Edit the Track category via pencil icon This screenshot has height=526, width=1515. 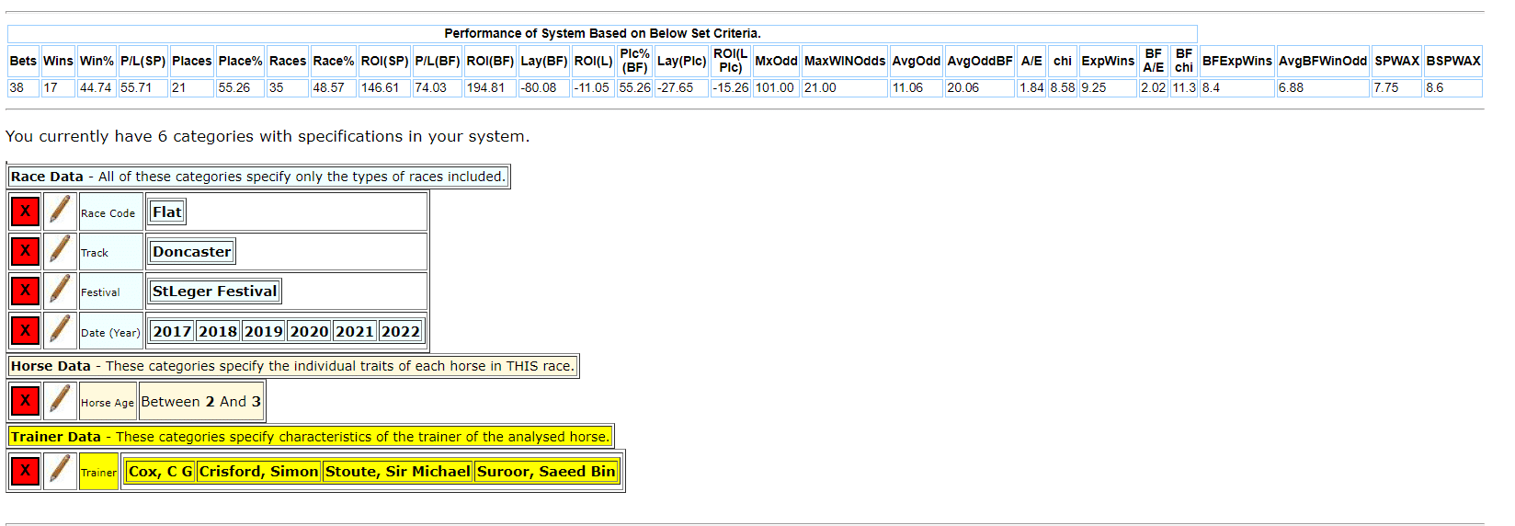[x=60, y=251]
